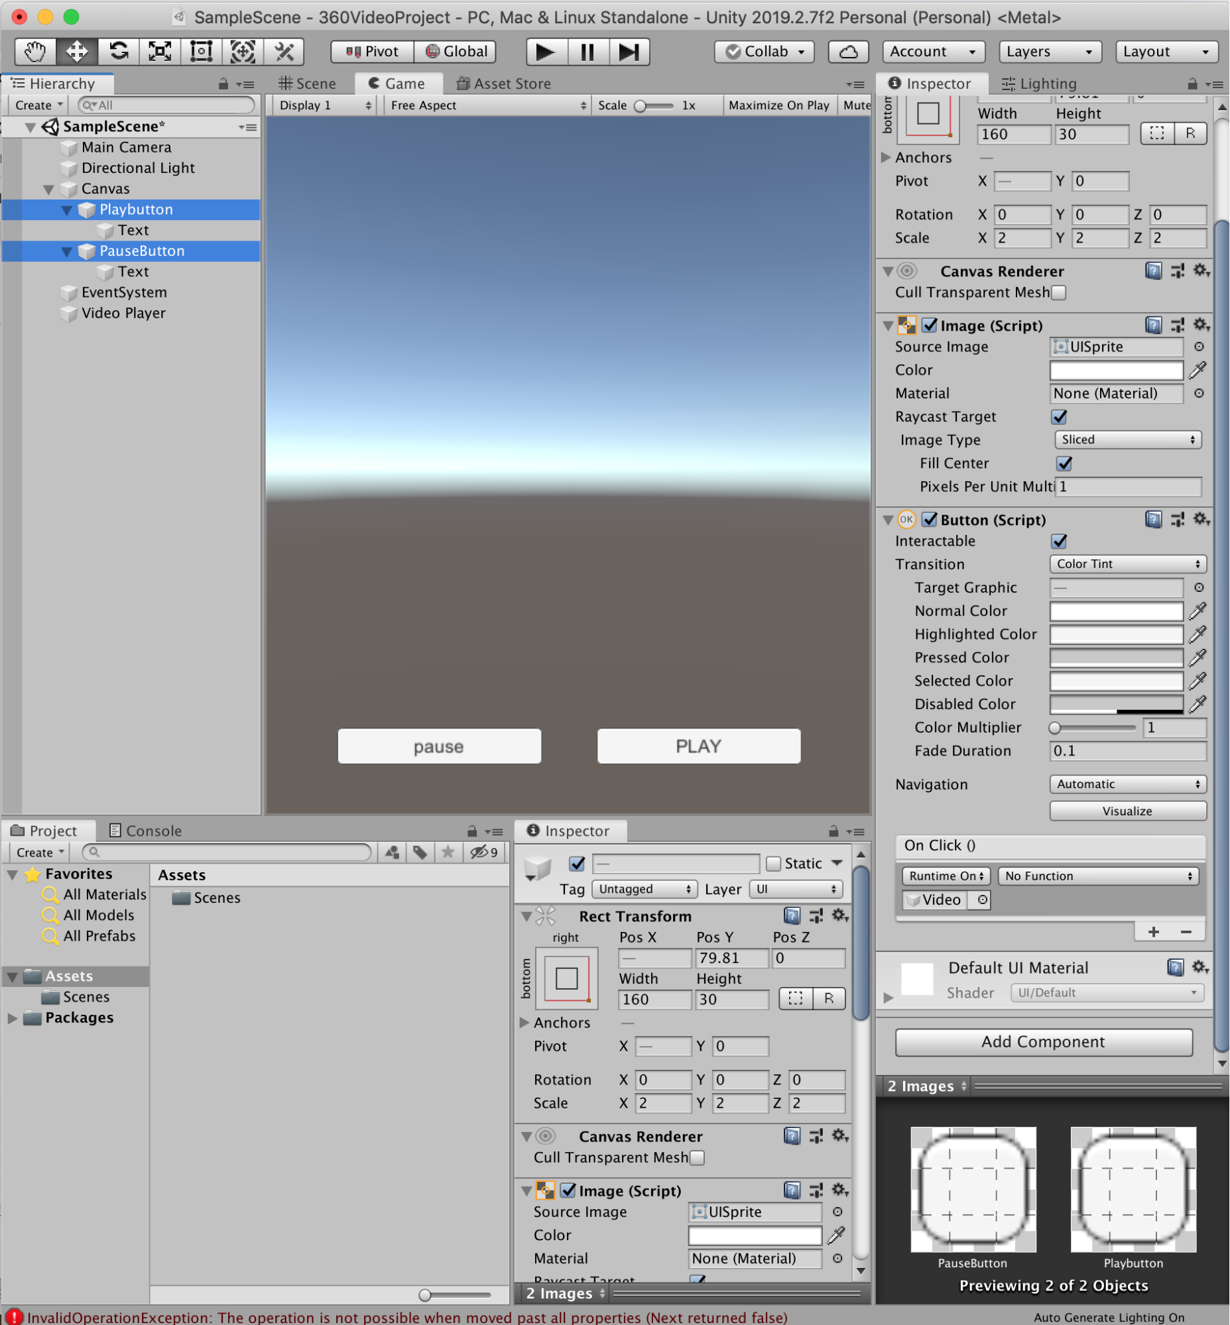
Task: Enable Cull Transparent Mesh in right Inspector
Action: tap(1059, 292)
